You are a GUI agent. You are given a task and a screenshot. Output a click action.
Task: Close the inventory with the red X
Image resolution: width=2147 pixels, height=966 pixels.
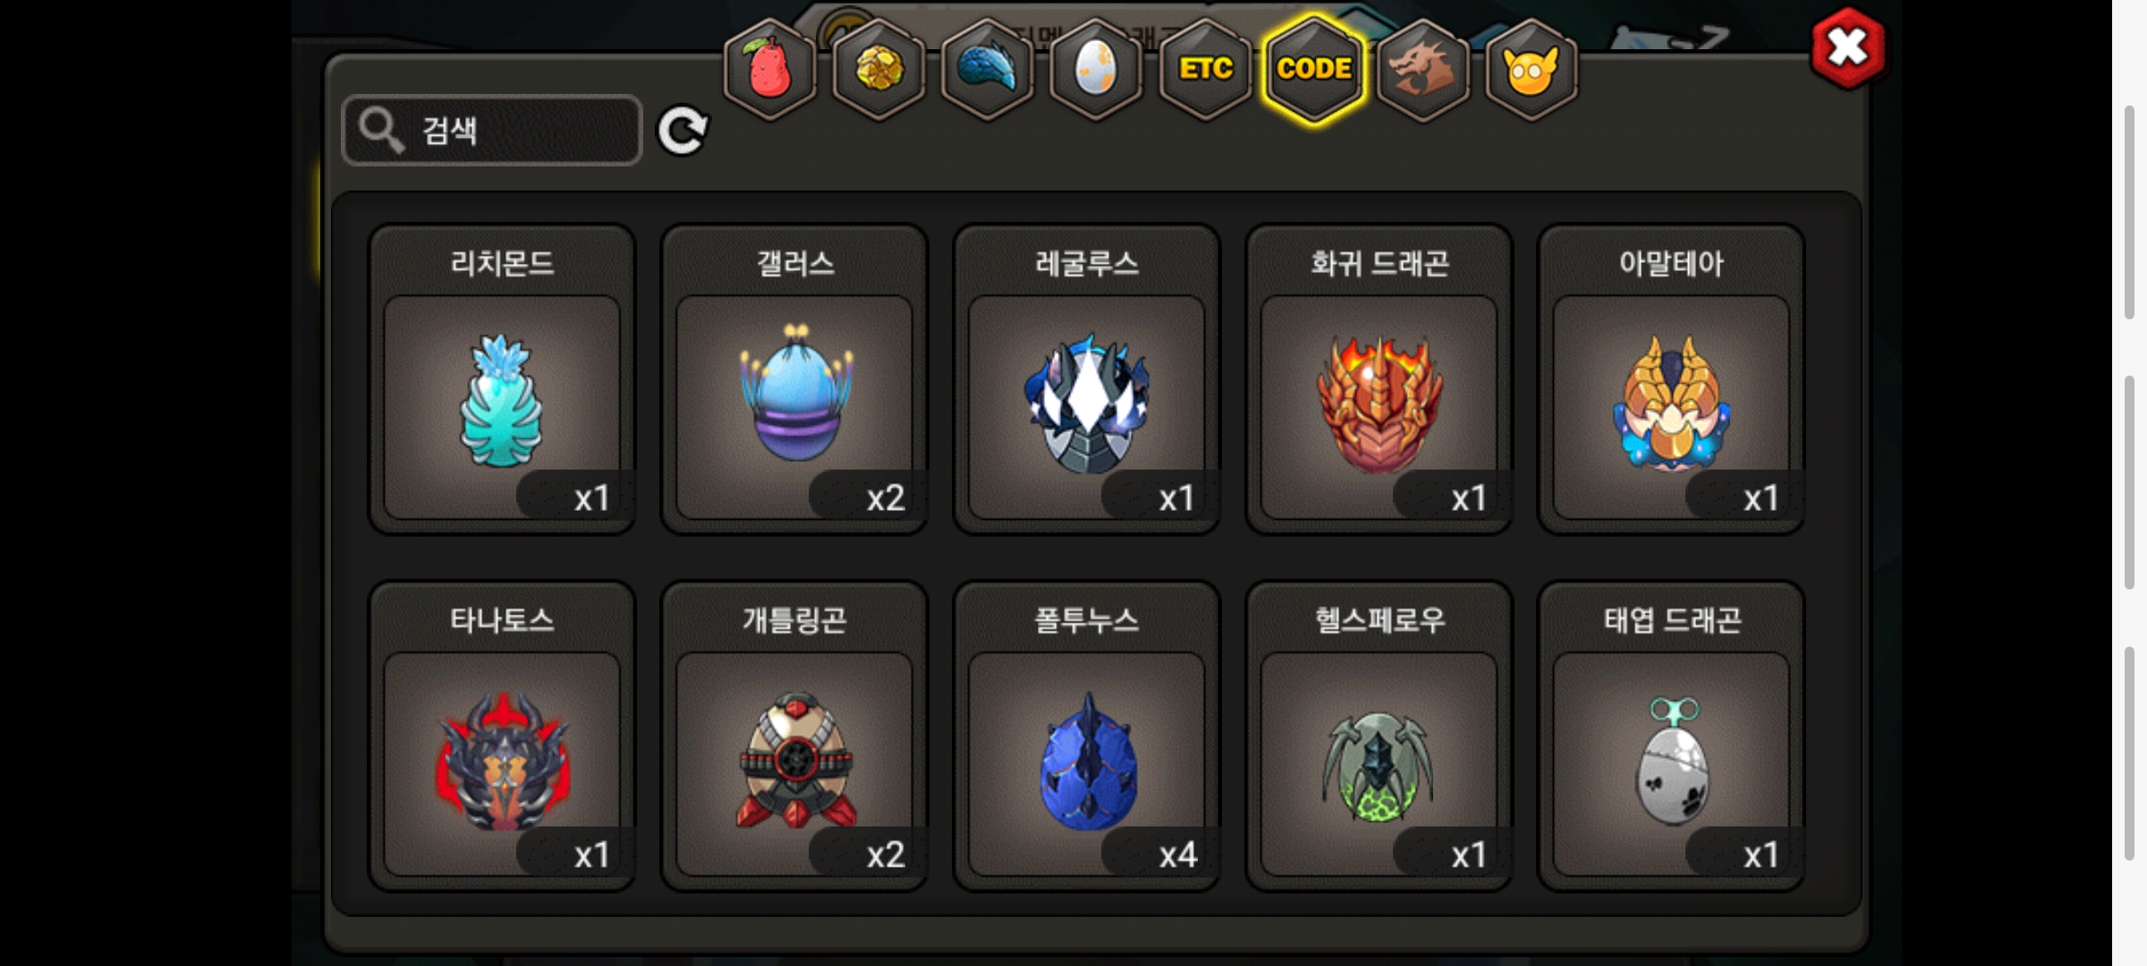click(x=1847, y=47)
